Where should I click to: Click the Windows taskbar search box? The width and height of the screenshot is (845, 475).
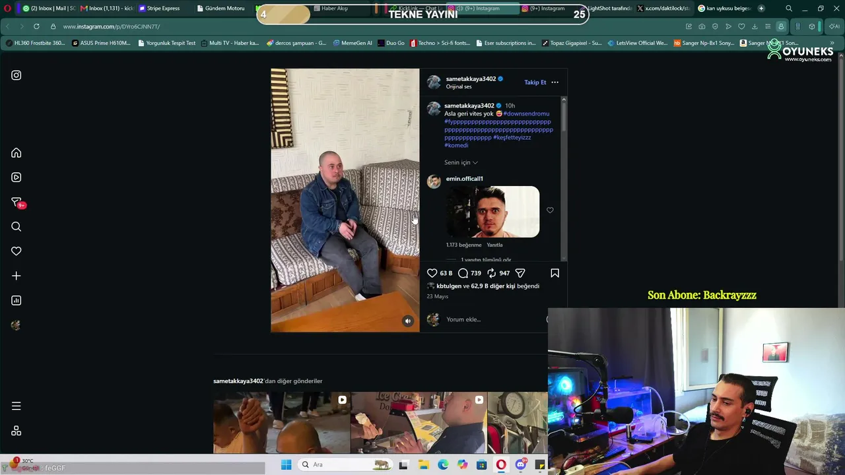coord(345,464)
